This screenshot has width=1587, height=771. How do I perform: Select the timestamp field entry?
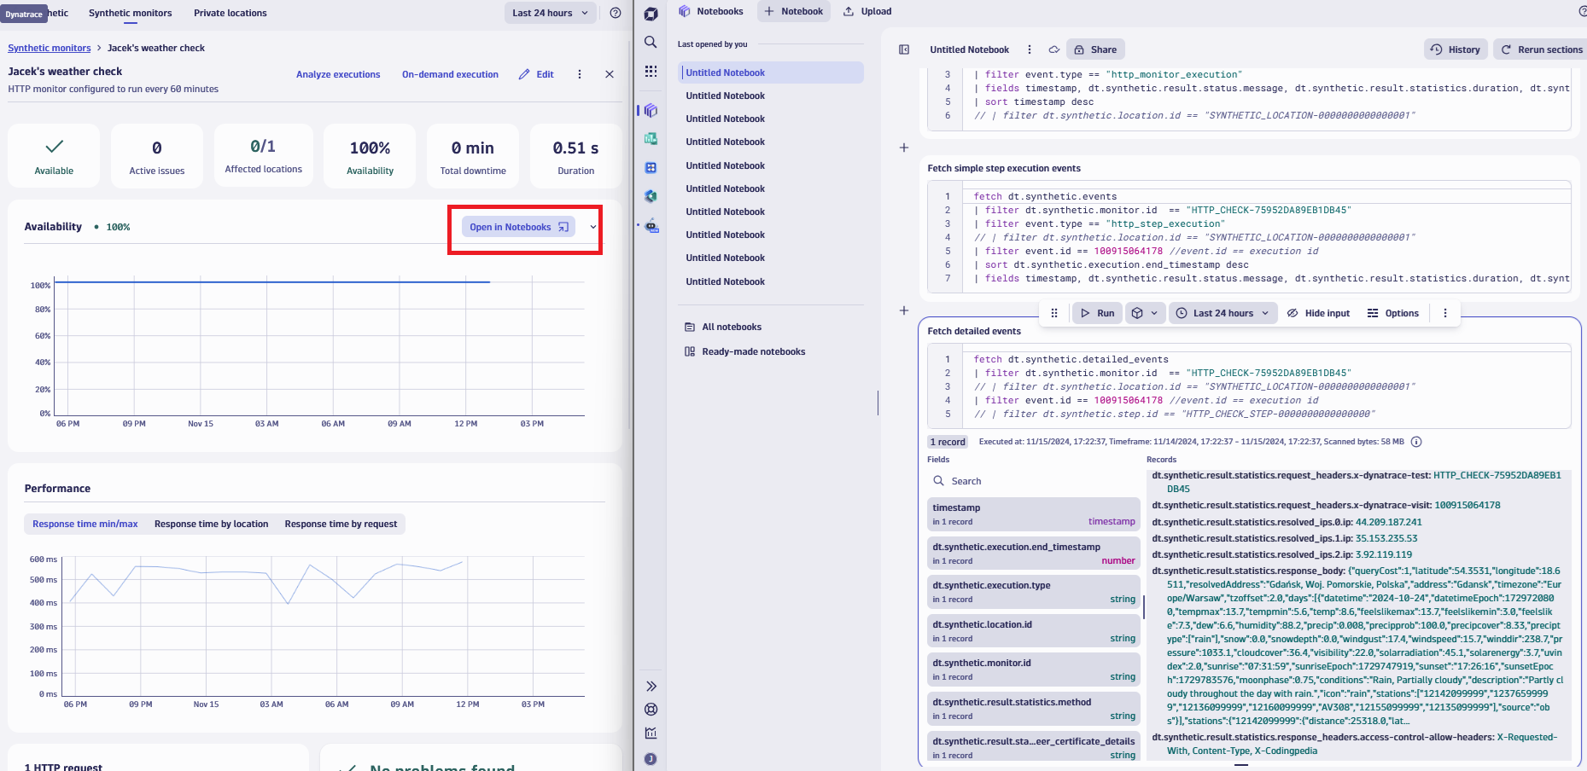tap(1034, 514)
